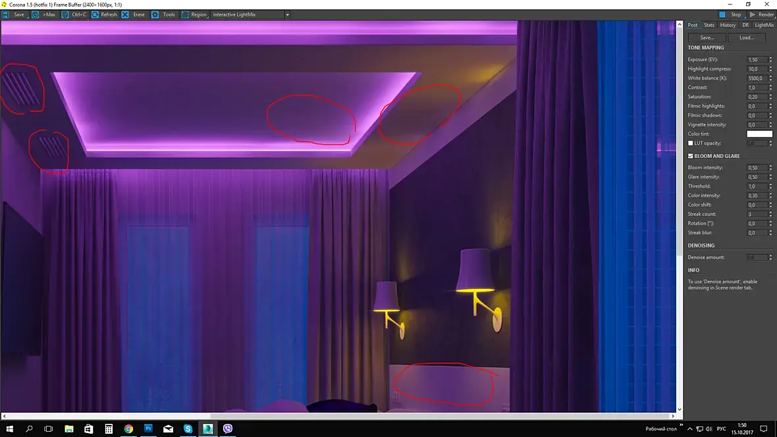Click Load... in the Post panel
Image resolution: width=777 pixels, height=437 pixels.
pyautogui.click(x=746, y=38)
